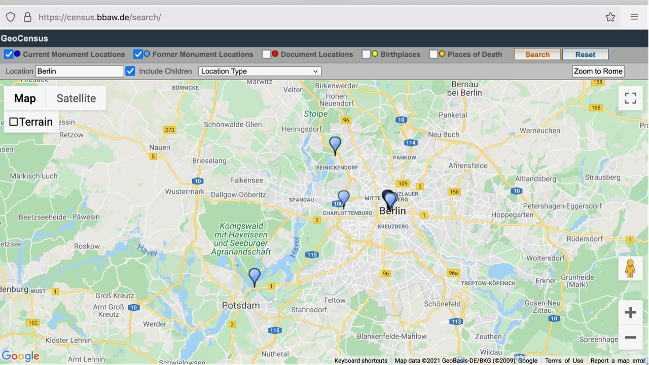This screenshot has width=649, height=365.
Task: Click the Blankenfelde-Mahlow label
Action: coord(392,336)
